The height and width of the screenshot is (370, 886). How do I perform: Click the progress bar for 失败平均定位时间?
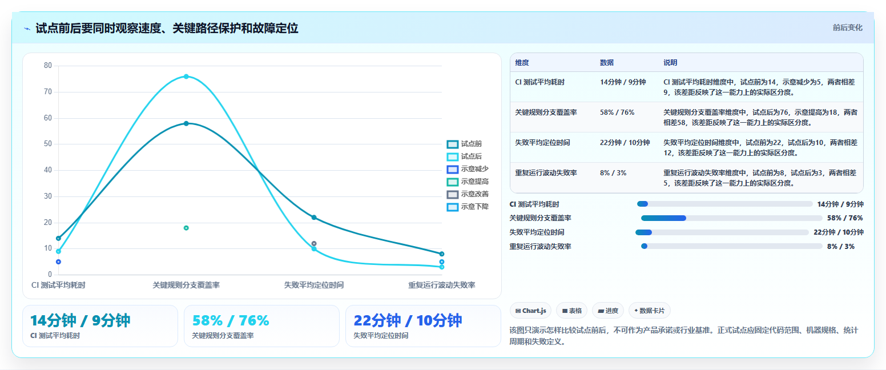[x=722, y=232]
